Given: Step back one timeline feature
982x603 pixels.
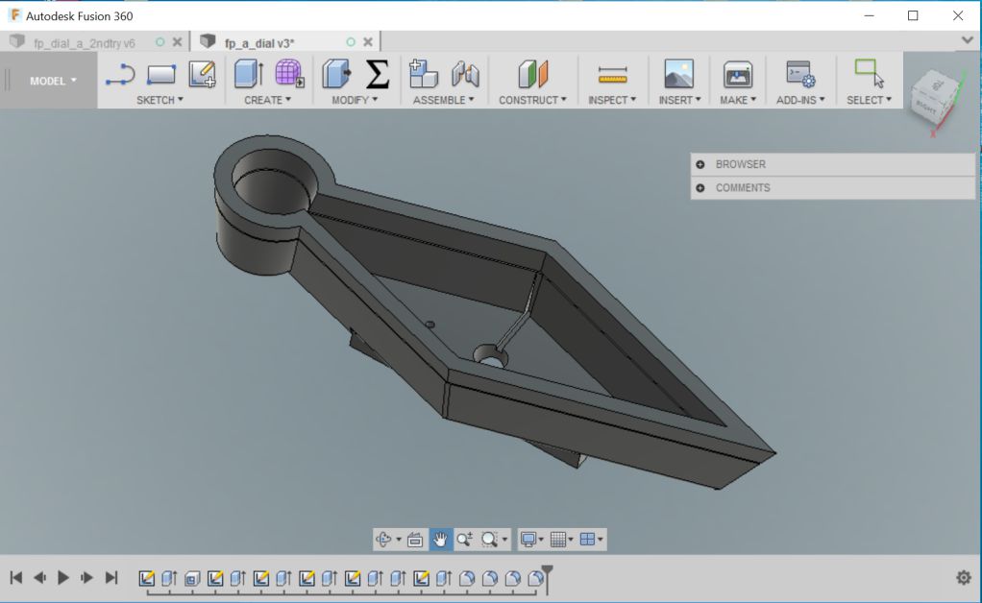Looking at the screenshot, I should coord(39,577).
